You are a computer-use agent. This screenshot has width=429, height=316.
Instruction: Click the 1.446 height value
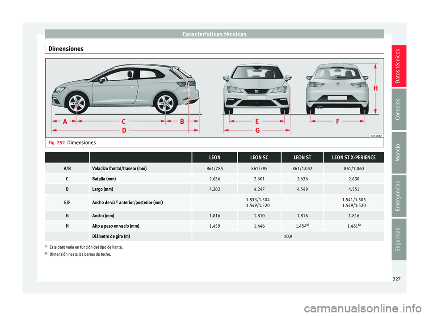pyautogui.click(x=259, y=226)
